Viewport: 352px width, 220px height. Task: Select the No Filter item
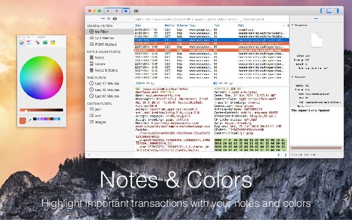click(109, 31)
